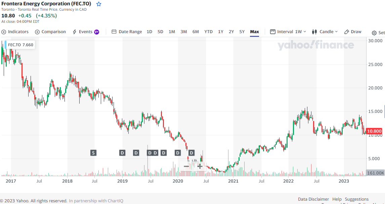Image resolution: width=385 pixels, height=204 pixels.
Task: Add FEC.TO to watchlist with star icon
Action: [x=99, y=4]
